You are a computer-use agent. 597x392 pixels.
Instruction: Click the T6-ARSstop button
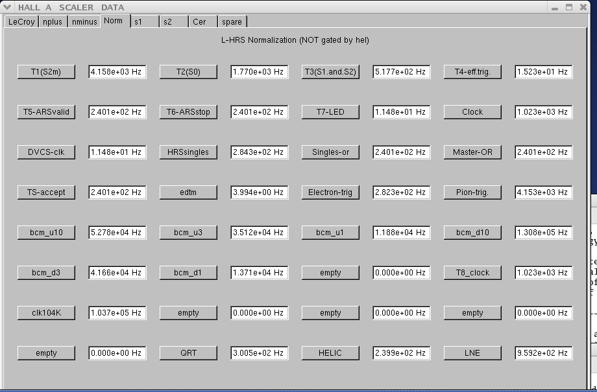coord(188,112)
